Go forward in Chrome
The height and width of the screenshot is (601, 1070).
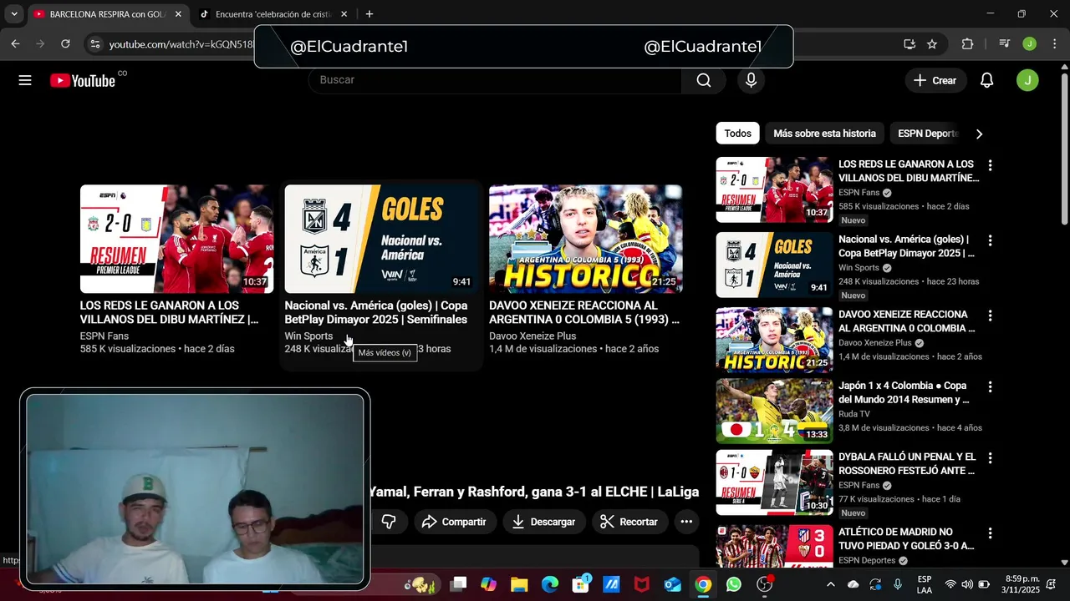pos(41,43)
